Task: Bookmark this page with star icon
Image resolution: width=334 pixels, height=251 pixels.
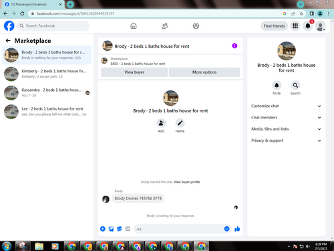Action: pyautogui.click(x=301, y=13)
